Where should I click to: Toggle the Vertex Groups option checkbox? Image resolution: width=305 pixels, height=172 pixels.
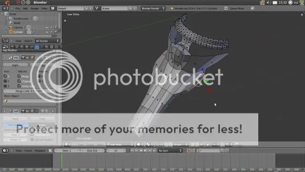pos(19,86)
